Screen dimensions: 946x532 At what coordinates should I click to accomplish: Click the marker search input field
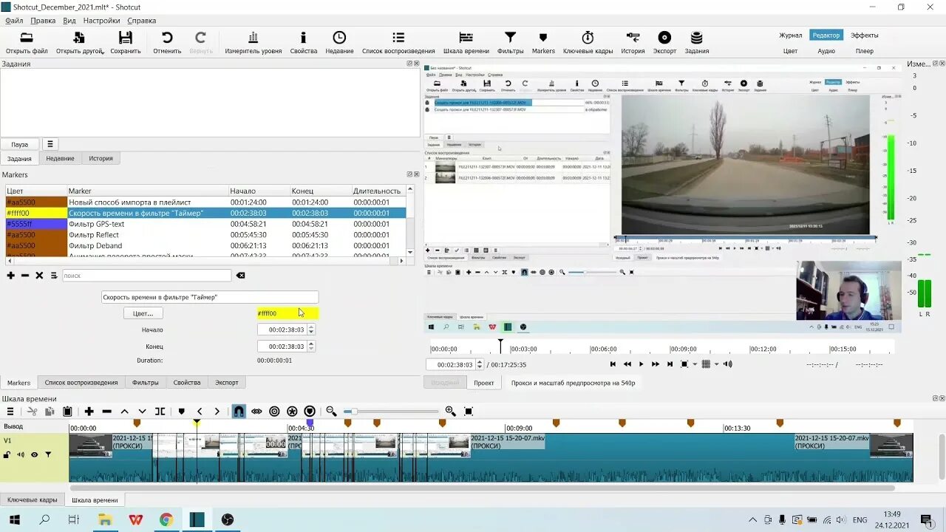point(146,276)
